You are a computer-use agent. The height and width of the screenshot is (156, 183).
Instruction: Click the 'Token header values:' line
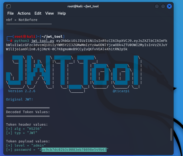(x=27, y=125)
